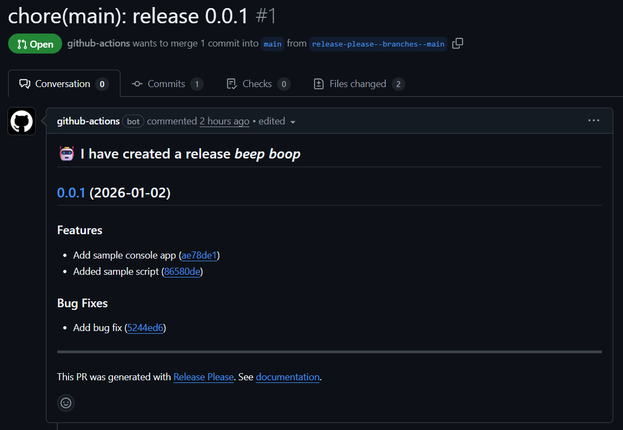The width and height of the screenshot is (623, 430).
Task: Open the Checks tab
Action: click(x=258, y=84)
